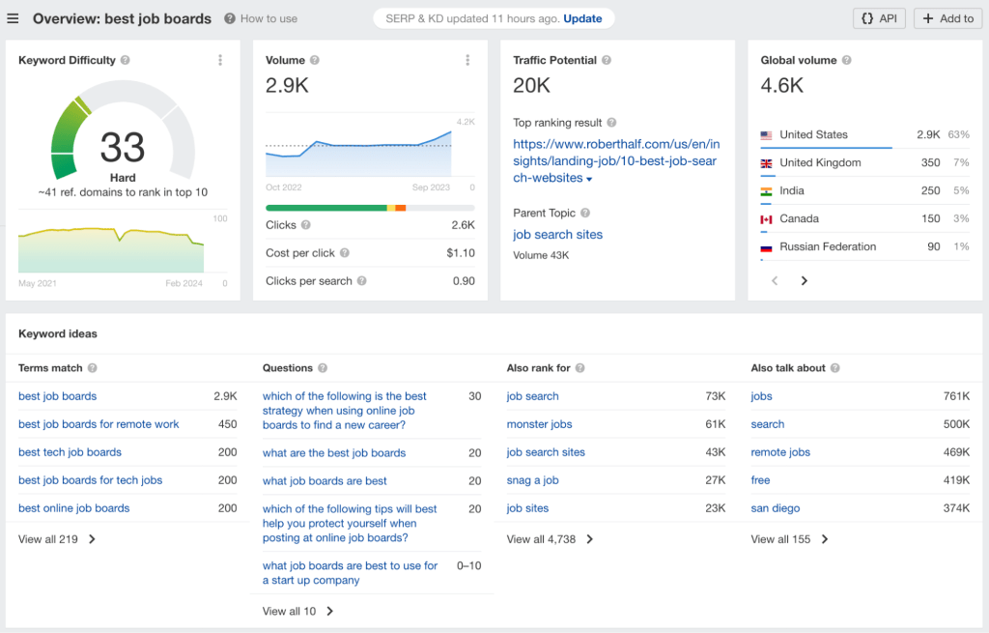Click the Global volume info icon
The image size is (989, 633).
(846, 60)
